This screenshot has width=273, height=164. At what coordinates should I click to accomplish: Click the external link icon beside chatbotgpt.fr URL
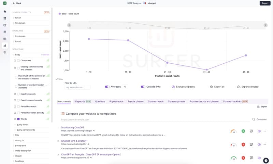[88, 144]
